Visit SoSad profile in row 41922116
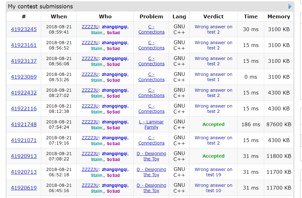The width and height of the screenshot is (302, 198). (113, 112)
